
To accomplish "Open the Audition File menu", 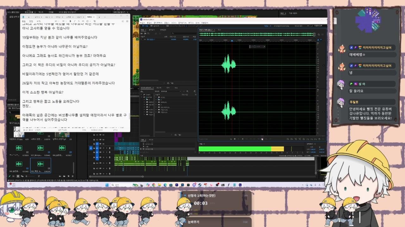I will pos(142,23).
